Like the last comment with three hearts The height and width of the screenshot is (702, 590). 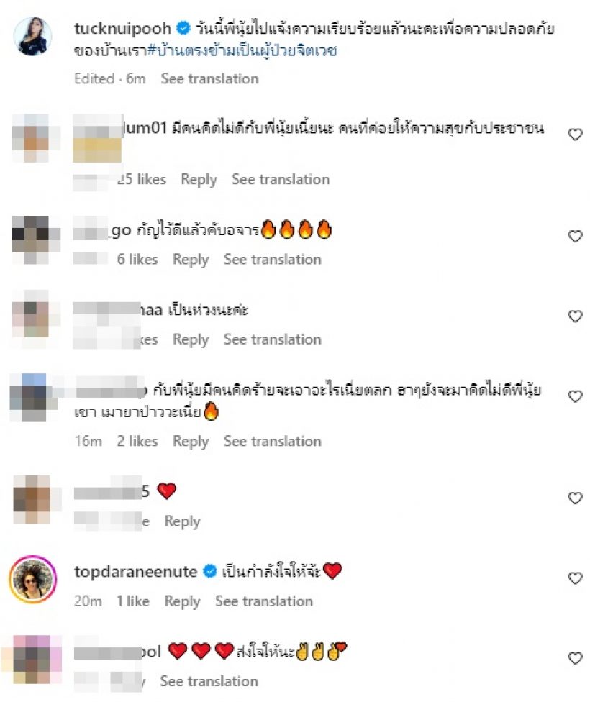[575, 658]
